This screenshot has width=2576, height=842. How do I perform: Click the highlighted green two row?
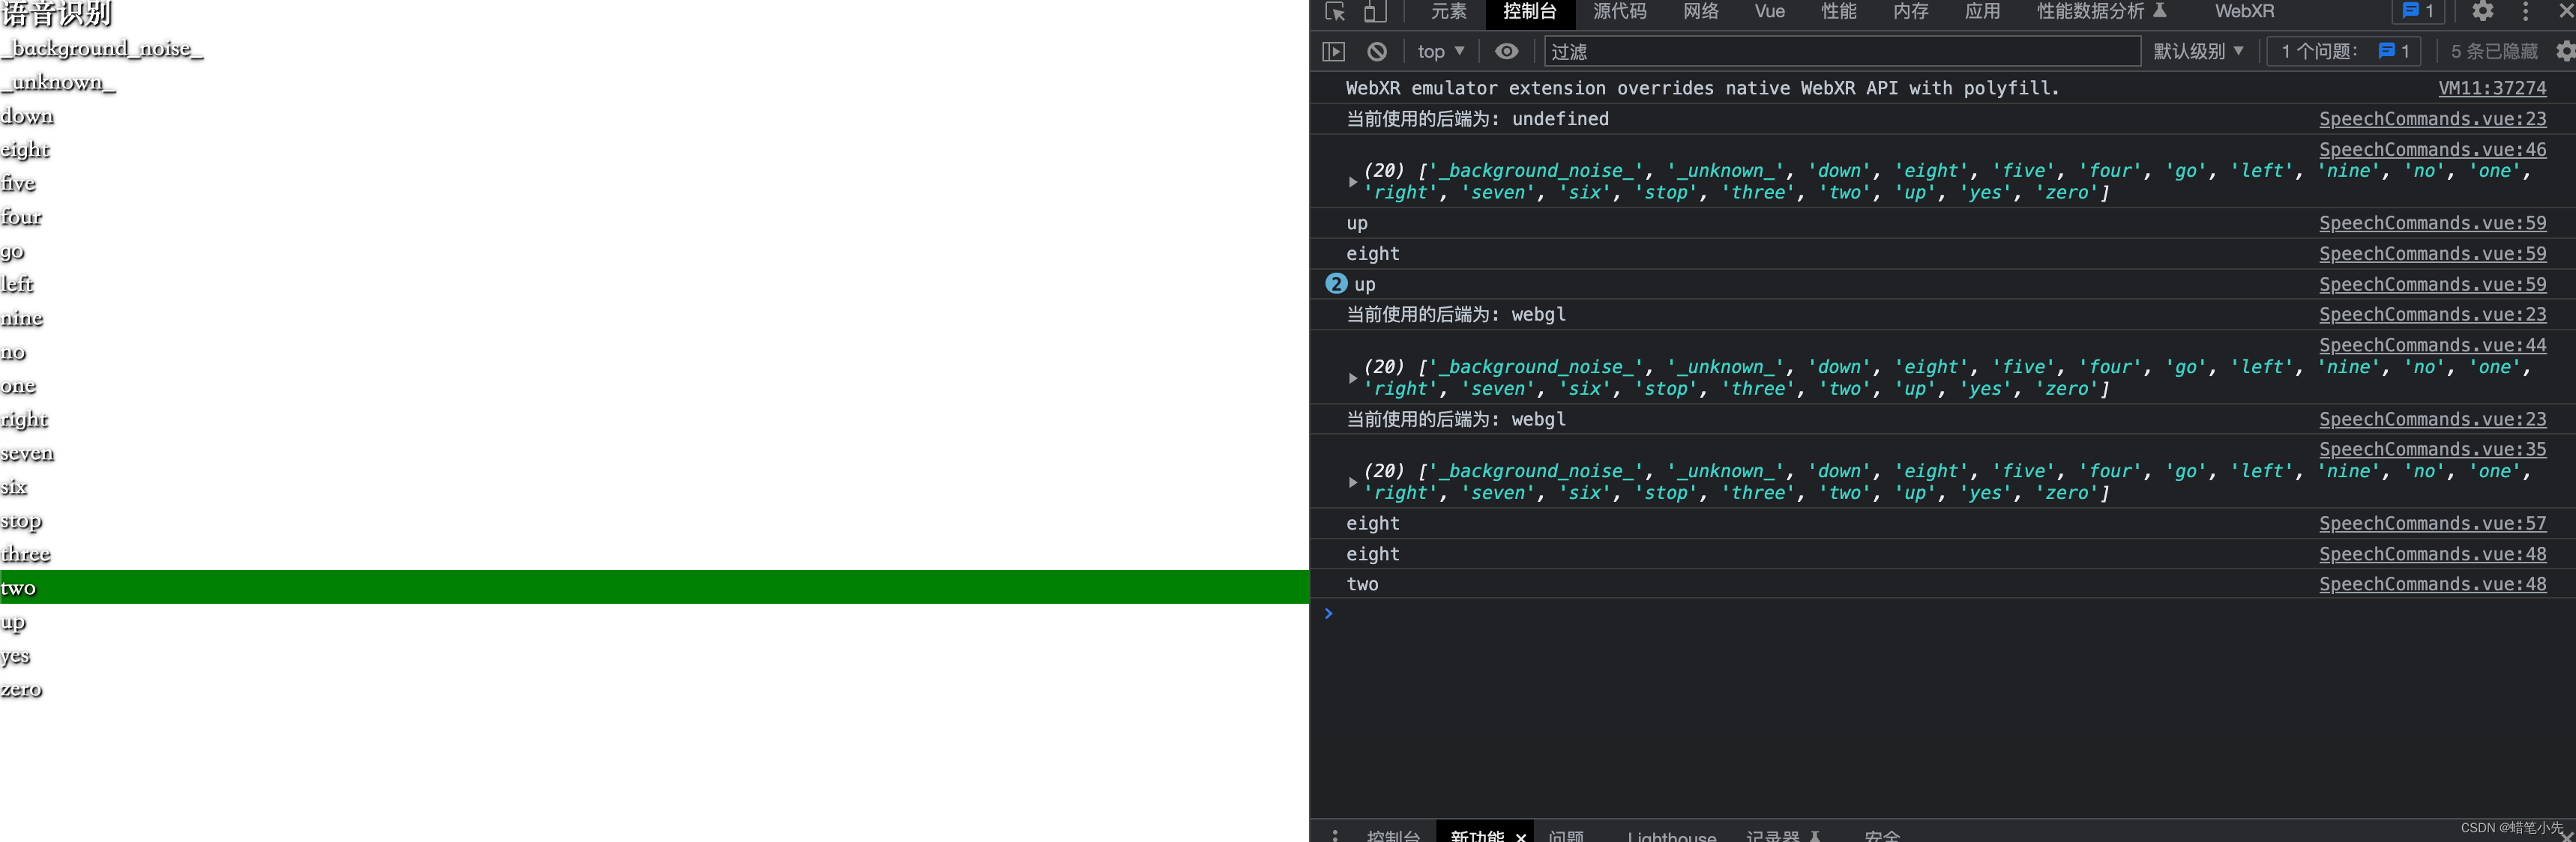654,587
